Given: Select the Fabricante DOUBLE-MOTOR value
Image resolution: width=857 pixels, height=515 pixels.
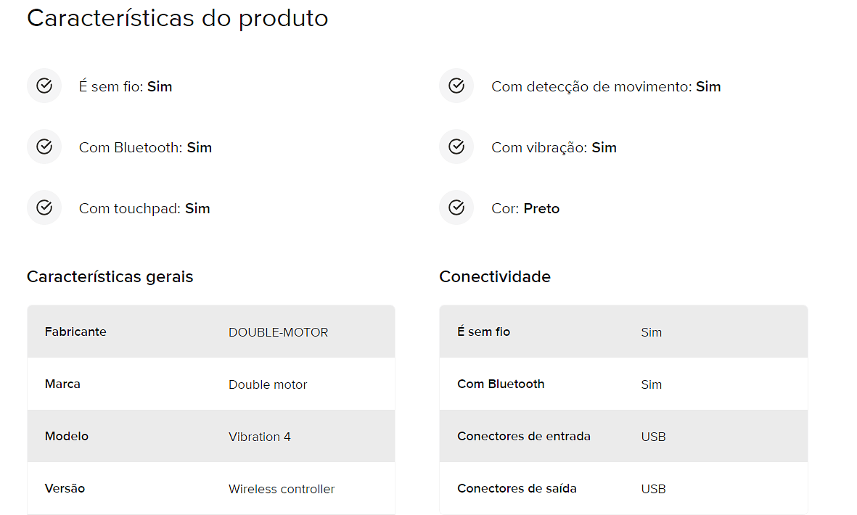Looking at the screenshot, I should pyautogui.click(x=278, y=332).
